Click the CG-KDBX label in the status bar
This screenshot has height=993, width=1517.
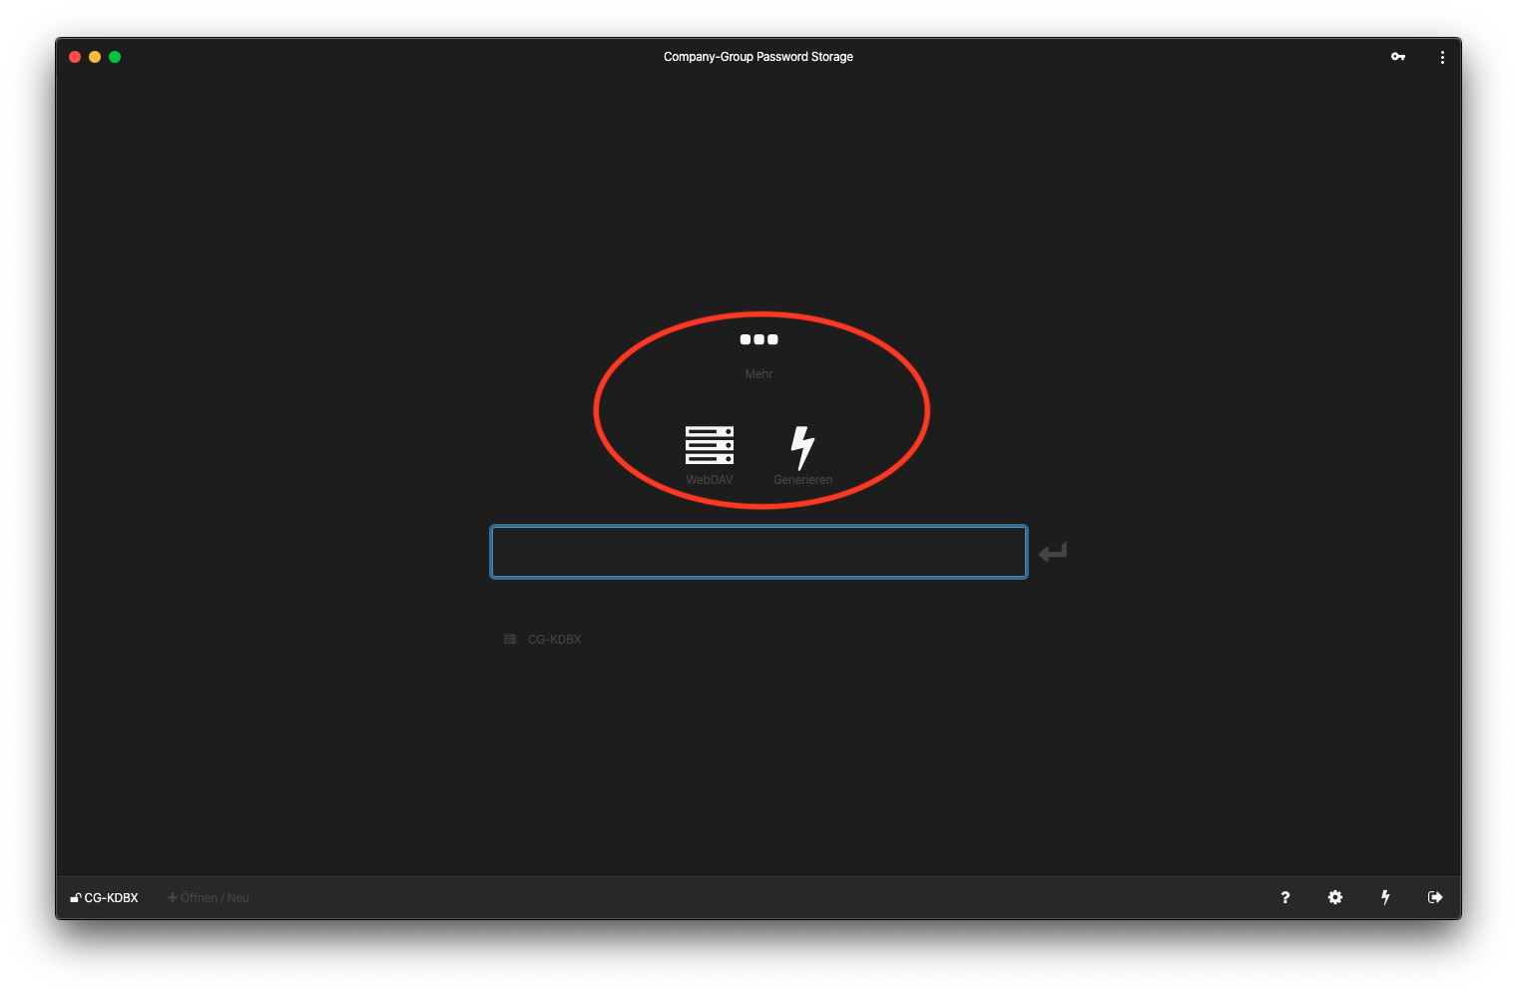[110, 897]
